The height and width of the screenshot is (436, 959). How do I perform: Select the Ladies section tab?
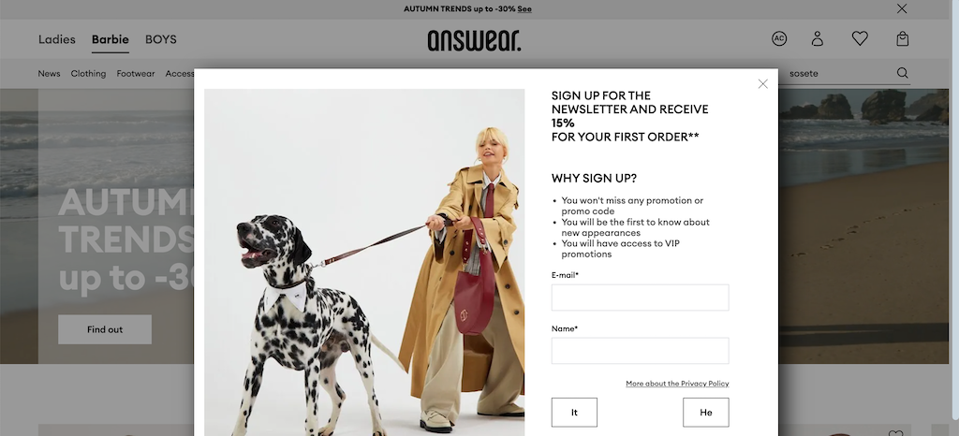57,39
